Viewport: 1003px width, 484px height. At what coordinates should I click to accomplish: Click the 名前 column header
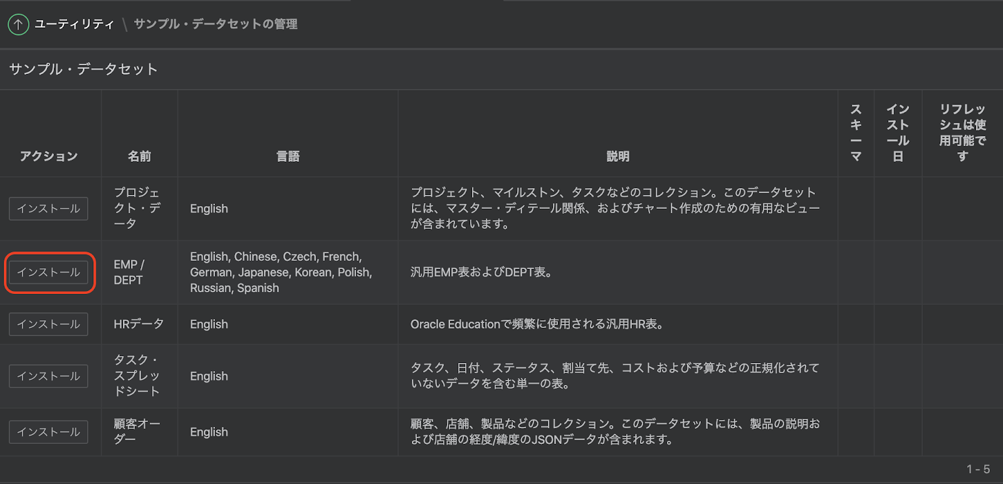[x=139, y=156]
